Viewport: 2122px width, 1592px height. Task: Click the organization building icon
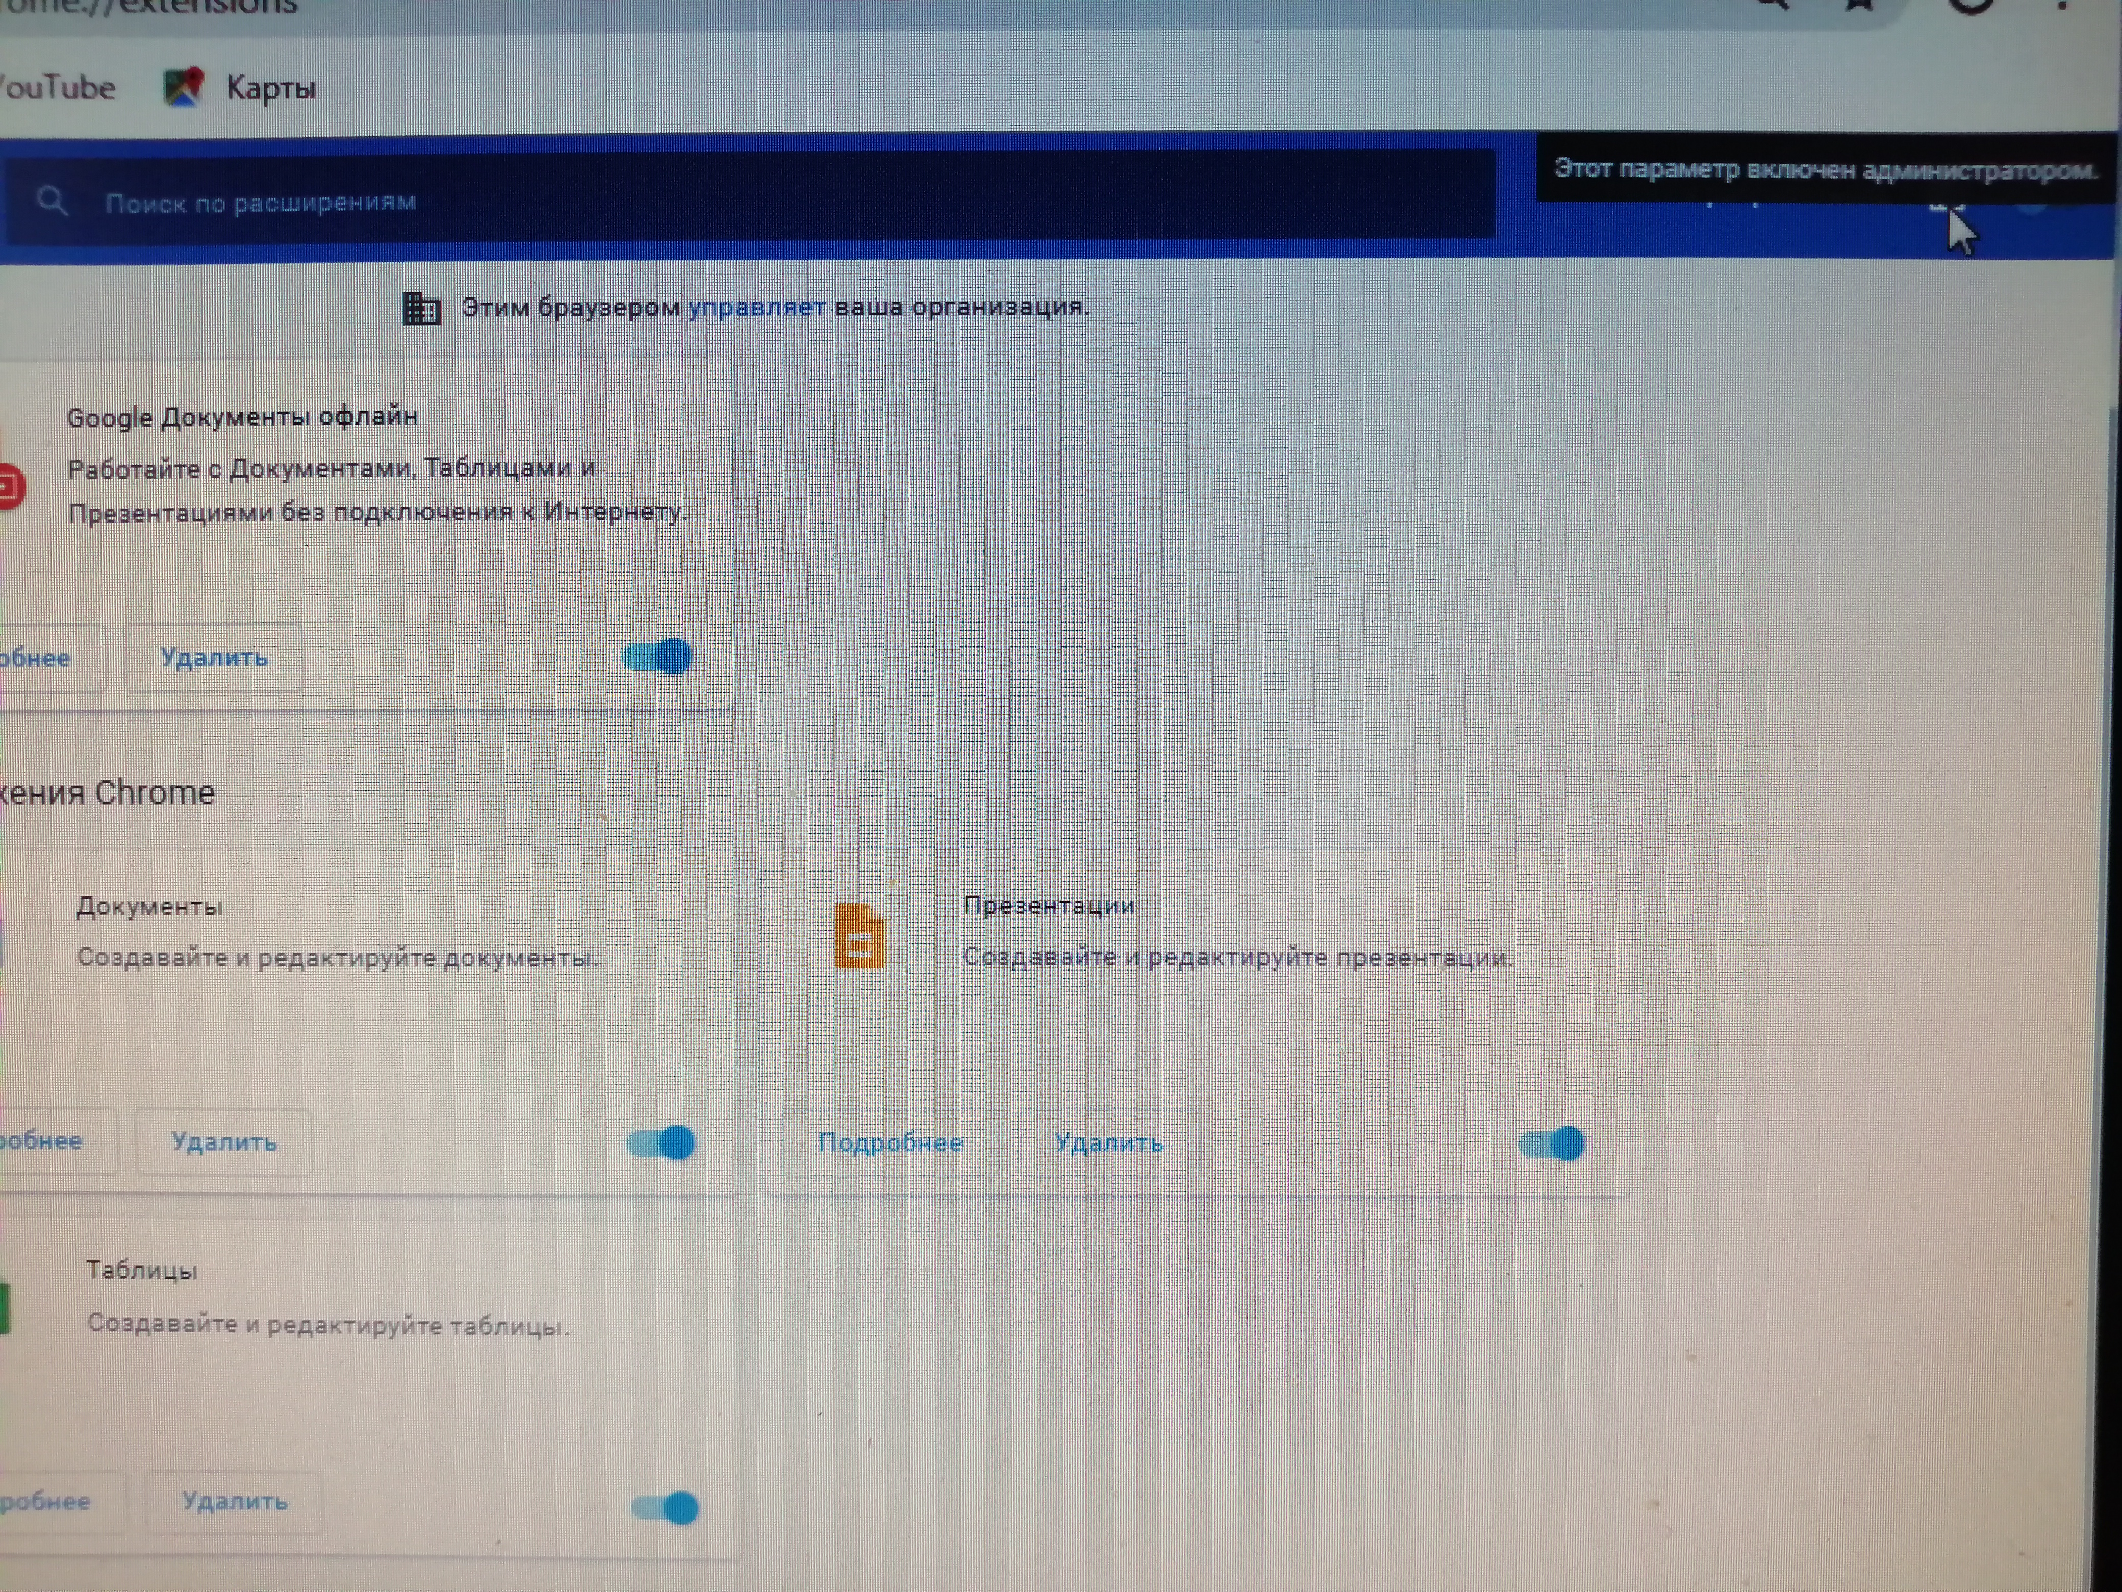421,308
